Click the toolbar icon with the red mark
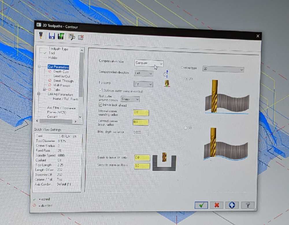The image size is (289, 225). coord(81,37)
